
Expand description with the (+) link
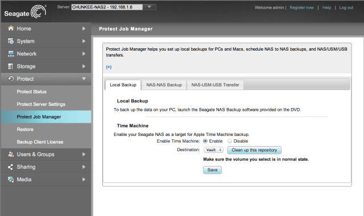109,67
